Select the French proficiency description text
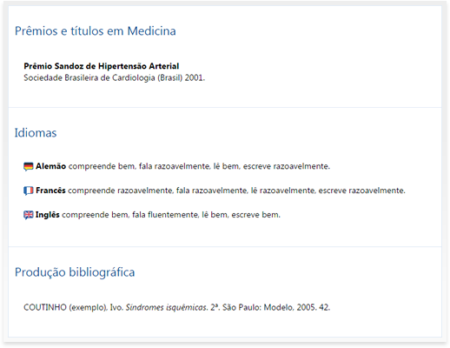Image resolution: width=450 pixels, height=348 pixels. (x=236, y=191)
